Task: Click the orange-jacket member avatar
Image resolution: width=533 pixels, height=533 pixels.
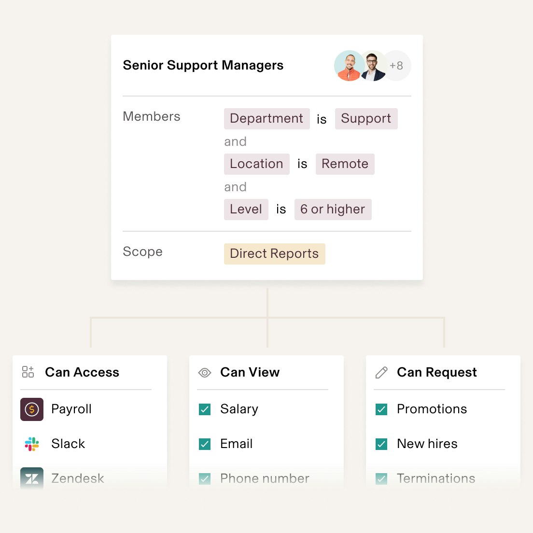Action: pos(349,66)
